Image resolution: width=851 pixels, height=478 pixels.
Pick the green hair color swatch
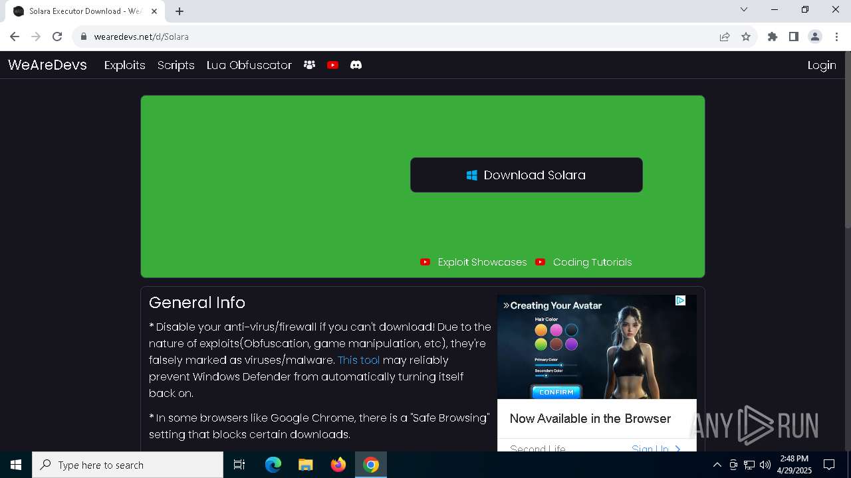point(541,344)
